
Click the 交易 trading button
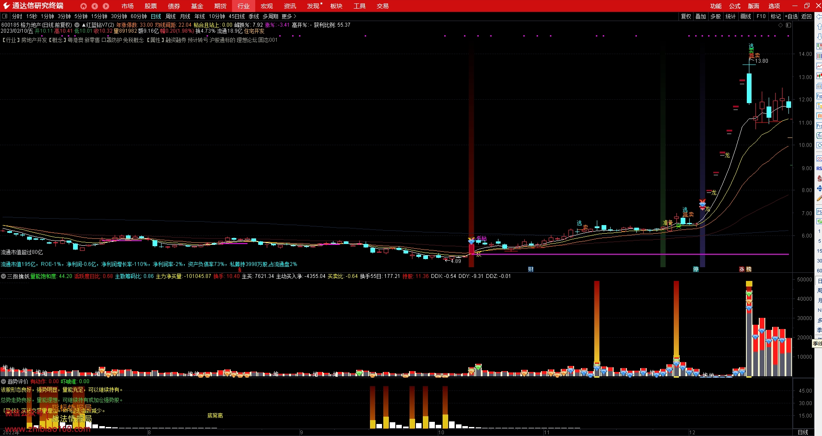click(383, 6)
